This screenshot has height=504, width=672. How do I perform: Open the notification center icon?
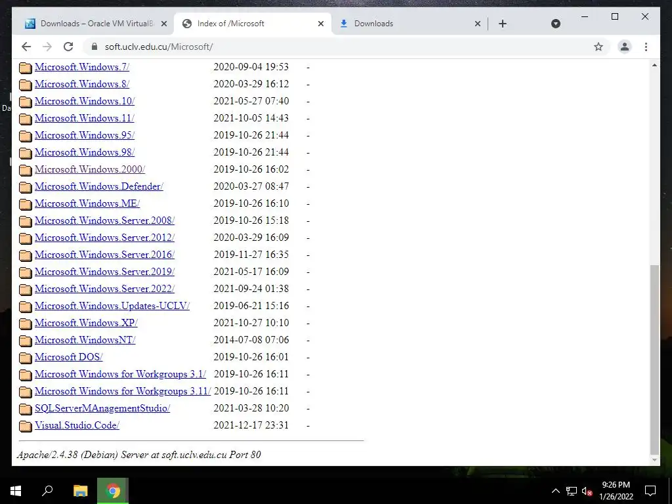click(650, 491)
